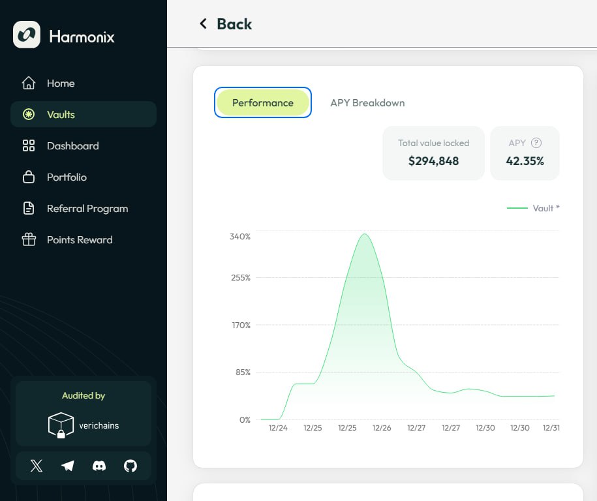Click the $294,848 value
Image resolution: width=597 pixels, height=501 pixels.
pos(433,161)
